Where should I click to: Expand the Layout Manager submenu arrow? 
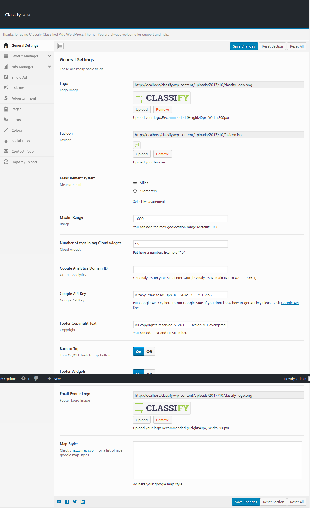tap(49, 56)
